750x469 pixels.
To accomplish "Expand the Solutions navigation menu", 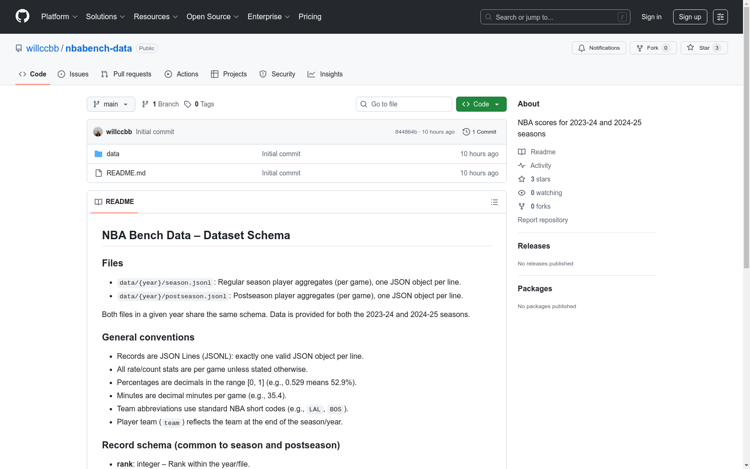I will [x=105, y=17].
